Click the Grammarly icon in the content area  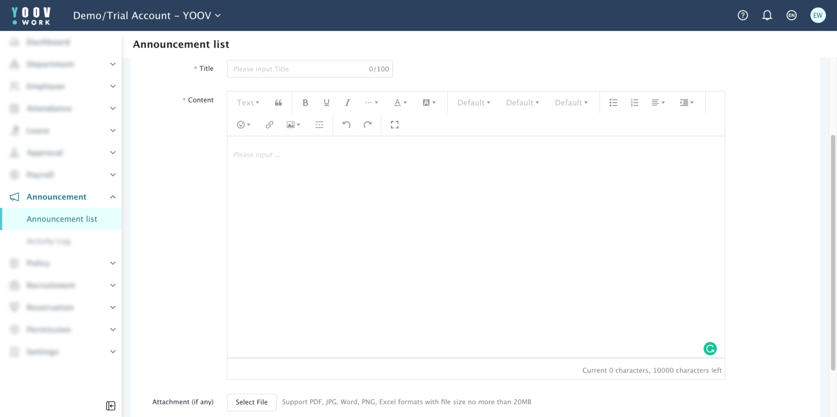click(710, 349)
